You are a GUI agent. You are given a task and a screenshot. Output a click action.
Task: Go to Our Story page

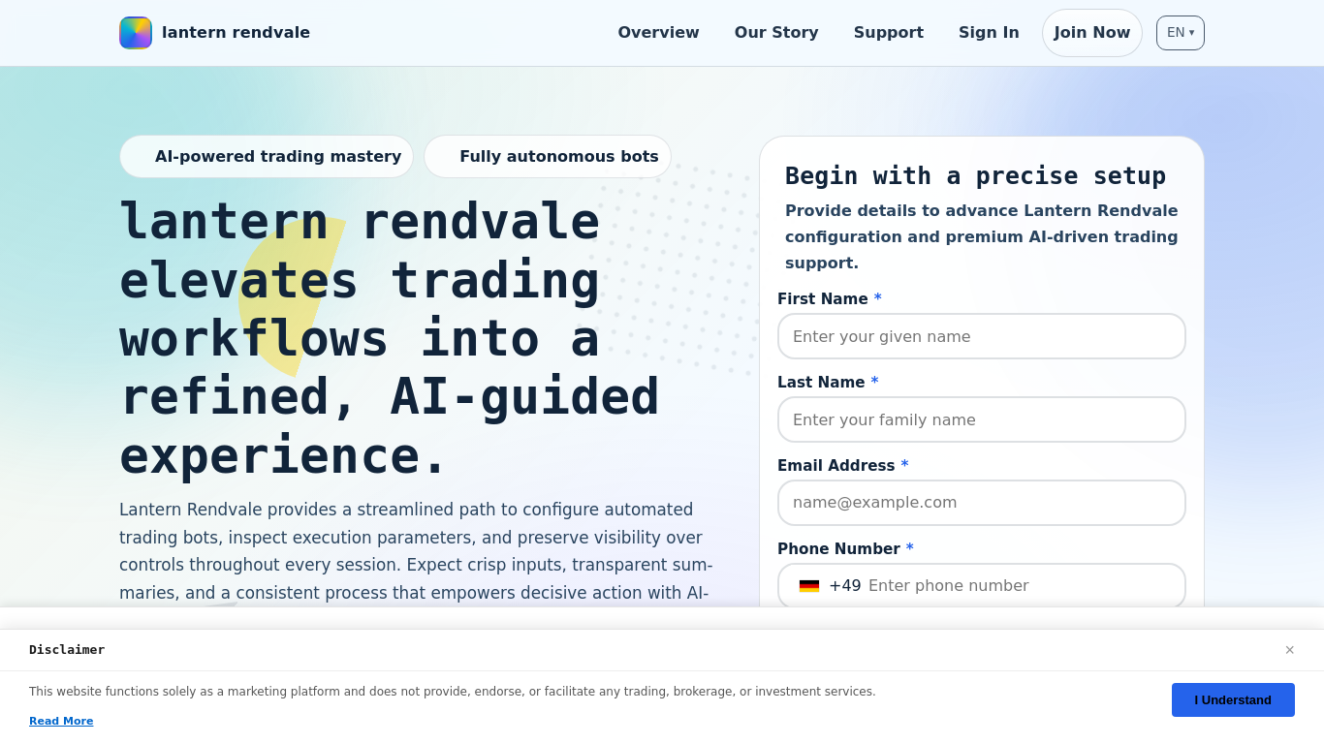[776, 33]
